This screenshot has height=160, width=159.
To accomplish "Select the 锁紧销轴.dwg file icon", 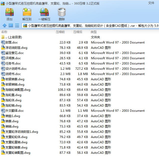I will click(3, 84).
